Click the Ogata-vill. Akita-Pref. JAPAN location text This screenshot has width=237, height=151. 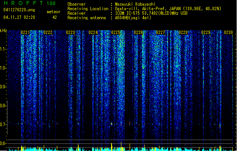point(168,9)
